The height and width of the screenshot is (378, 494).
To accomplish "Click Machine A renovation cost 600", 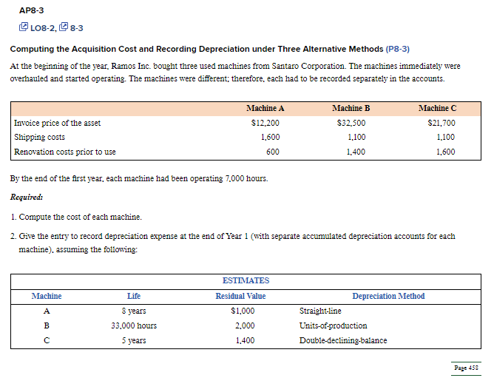I will coord(273,152).
